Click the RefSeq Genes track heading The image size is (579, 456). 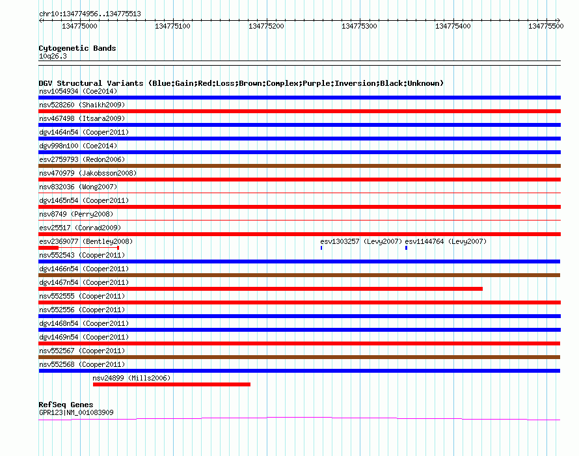pos(66,405)
